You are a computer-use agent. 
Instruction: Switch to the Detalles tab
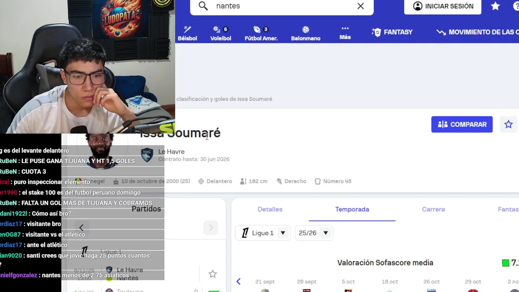coord(270,209)
